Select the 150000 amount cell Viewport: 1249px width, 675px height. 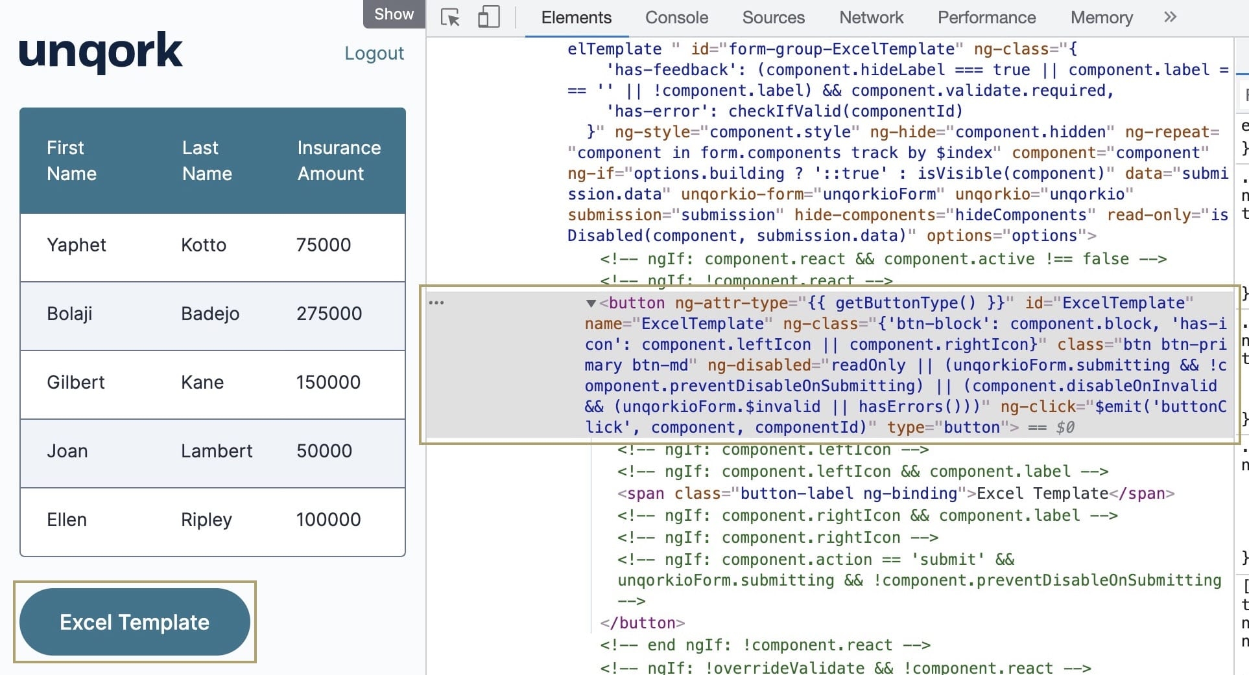click(x=328, y=382)
